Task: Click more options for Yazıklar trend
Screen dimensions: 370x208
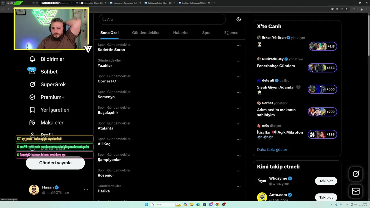Action: click(238, 61)
